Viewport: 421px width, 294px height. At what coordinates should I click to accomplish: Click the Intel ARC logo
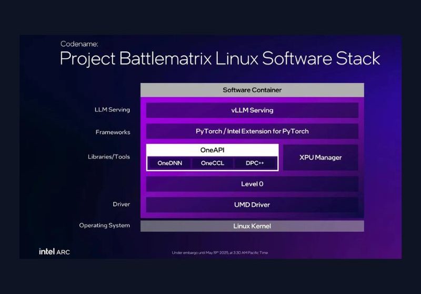(x=54, y=251)
